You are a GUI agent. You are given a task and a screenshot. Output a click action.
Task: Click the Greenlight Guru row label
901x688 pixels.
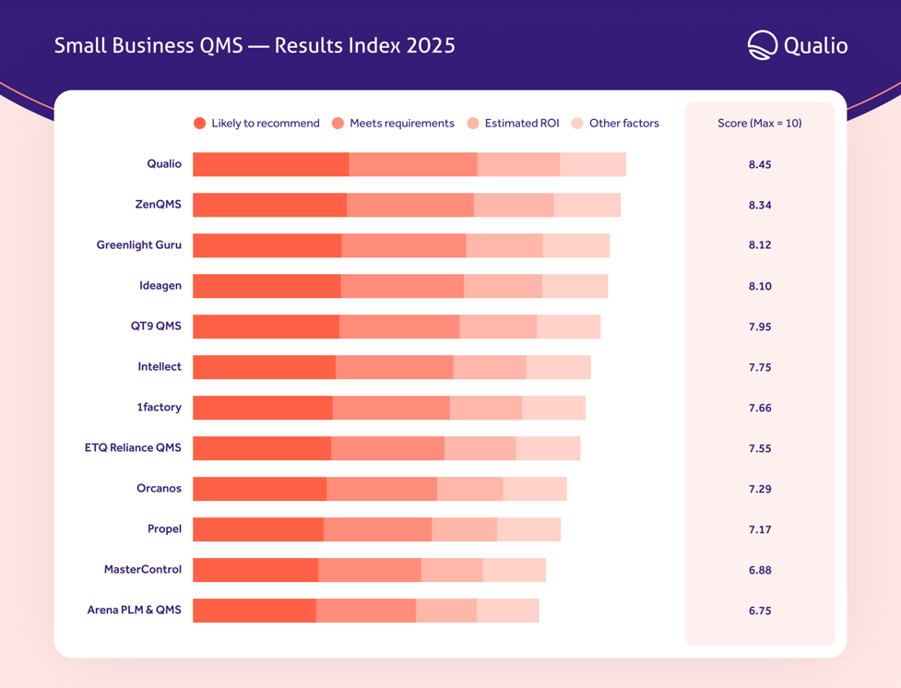point(139,244)
